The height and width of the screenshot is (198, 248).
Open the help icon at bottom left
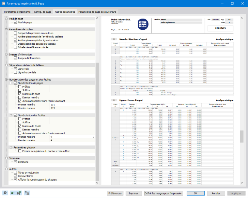point(5,193)
